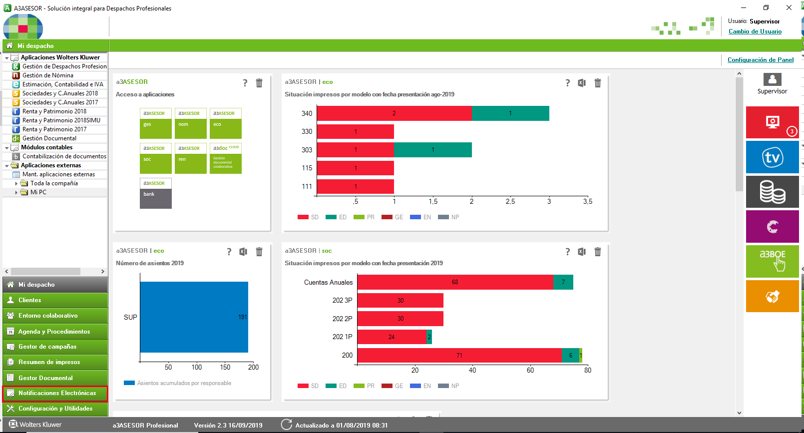Expand Mi PC folder
This screenshot has width=804, height=433.
pos(16,192)
